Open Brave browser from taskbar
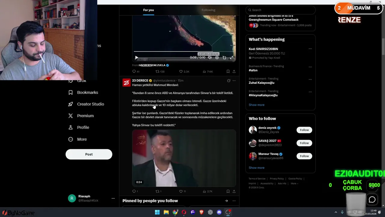 (x=202, y=212)
